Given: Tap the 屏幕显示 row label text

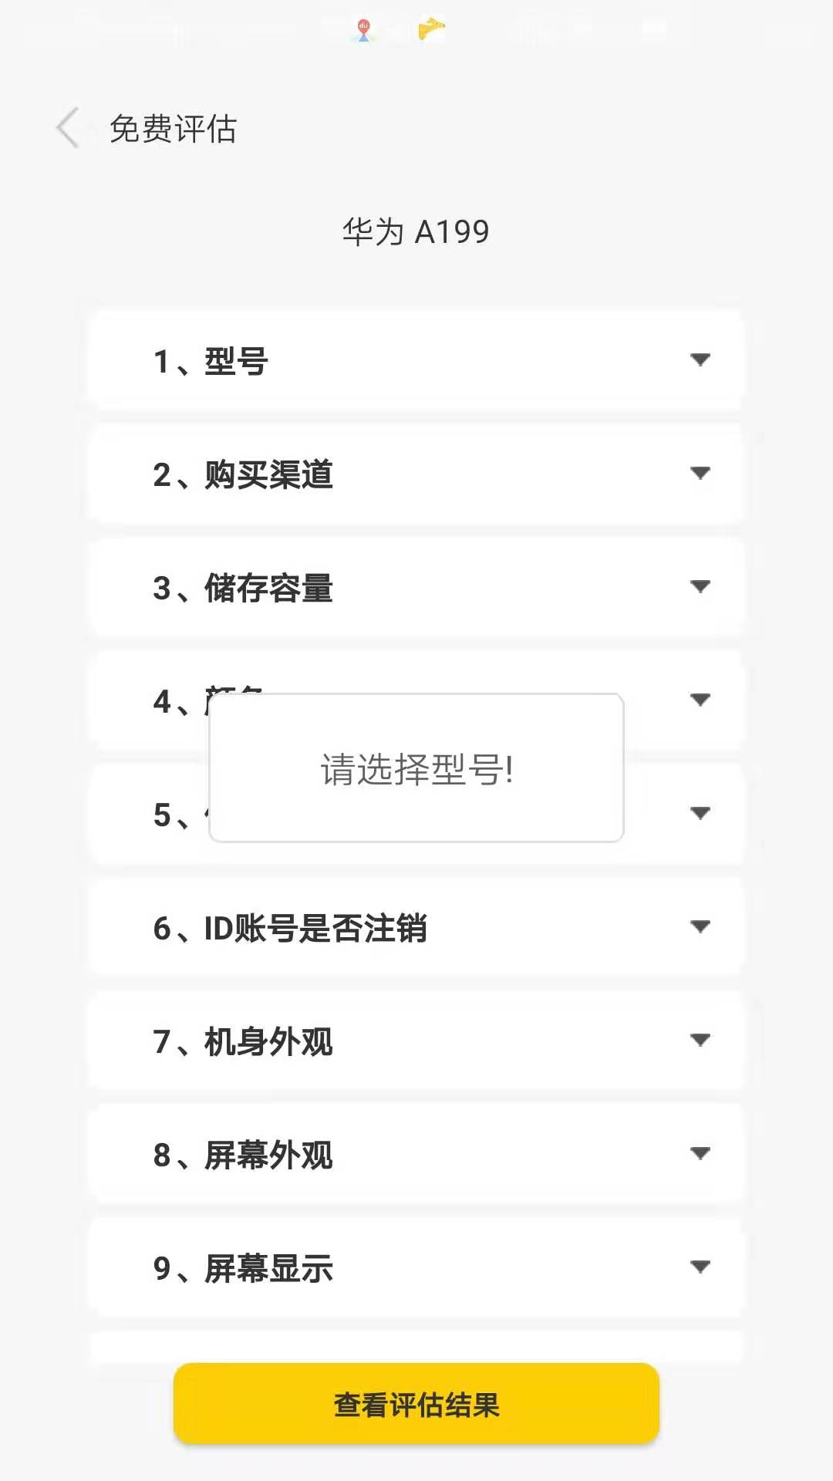Looking at the screenshot, I should 243,1267.
